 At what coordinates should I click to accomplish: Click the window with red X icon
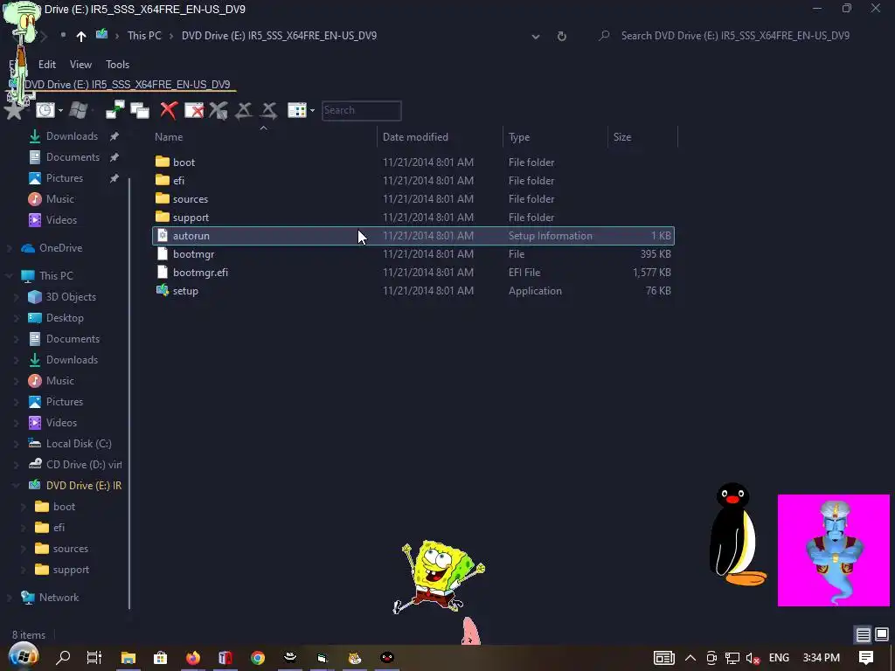(194, 110)
